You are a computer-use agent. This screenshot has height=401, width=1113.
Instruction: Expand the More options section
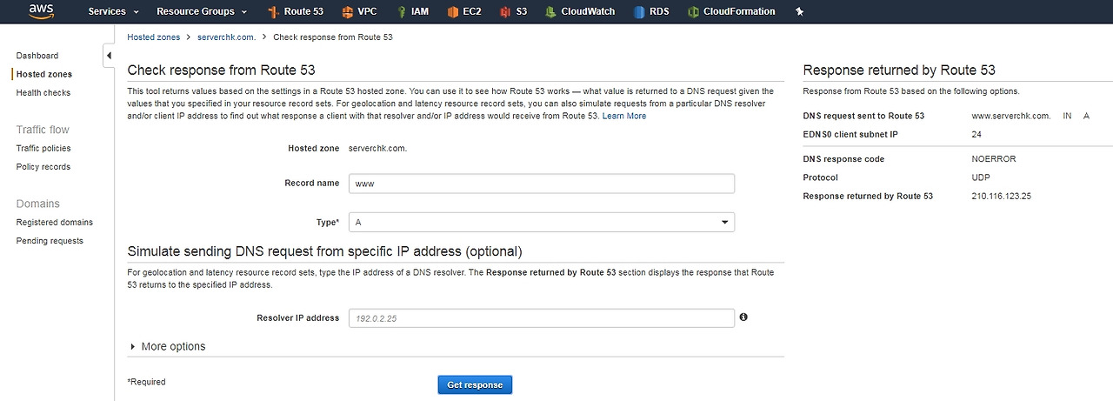[168, 346]
